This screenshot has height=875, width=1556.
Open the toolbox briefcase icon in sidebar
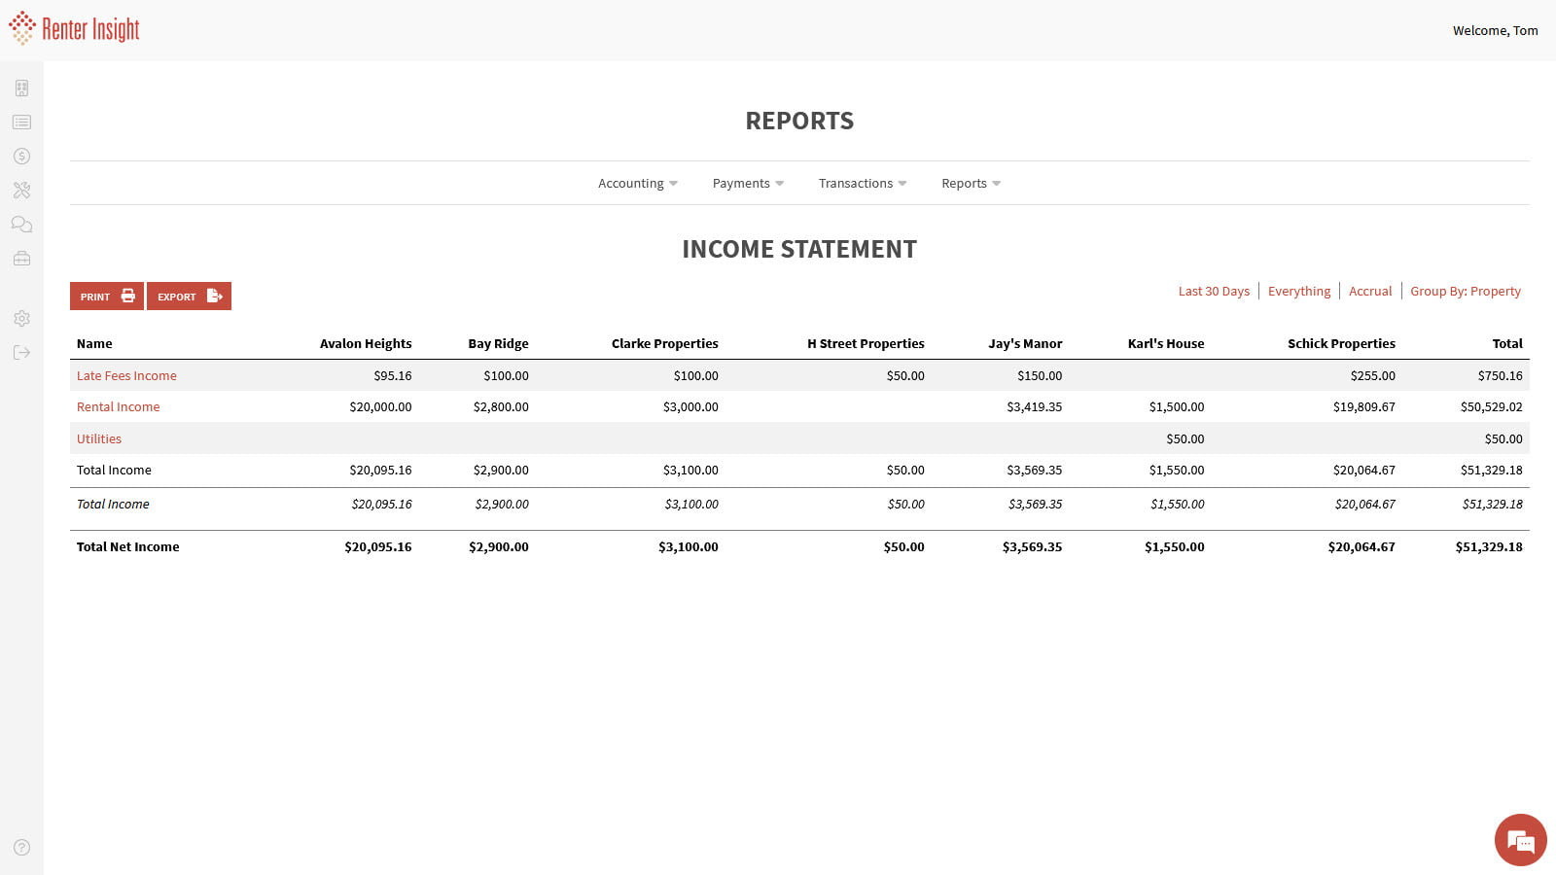(21, 259)
